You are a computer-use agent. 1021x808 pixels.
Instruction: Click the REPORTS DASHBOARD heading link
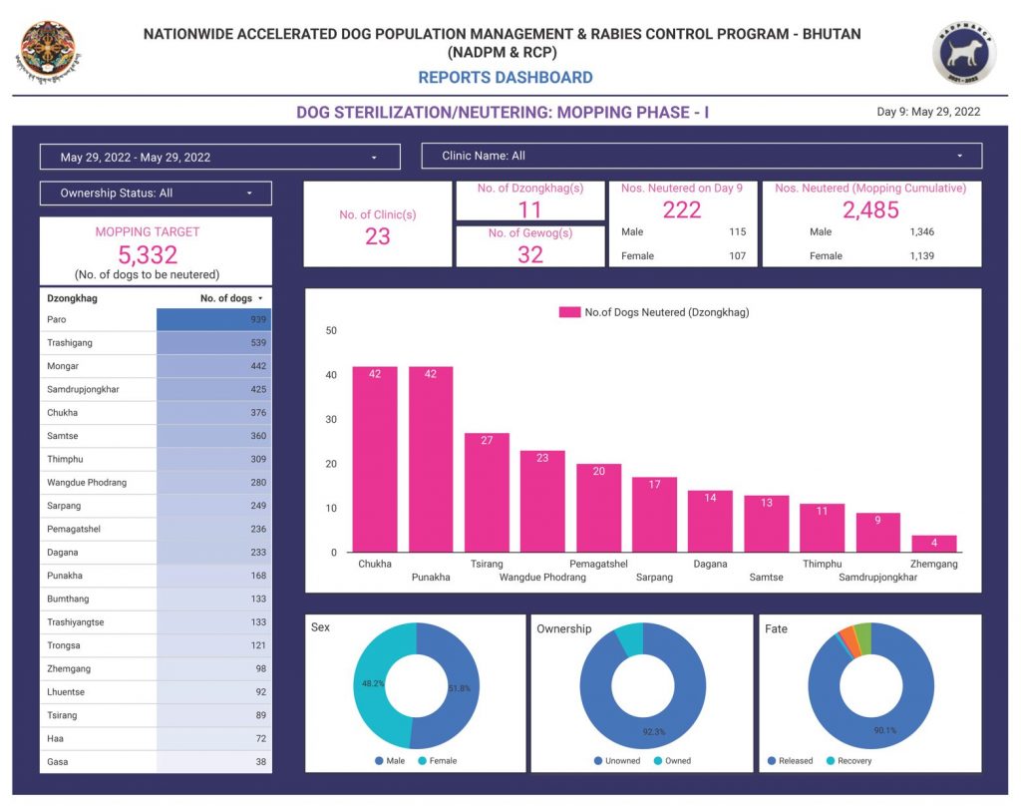[506, 78]
